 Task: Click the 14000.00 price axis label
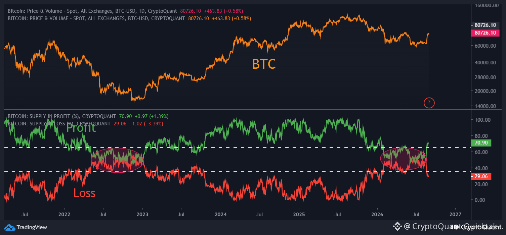[485, 106]
